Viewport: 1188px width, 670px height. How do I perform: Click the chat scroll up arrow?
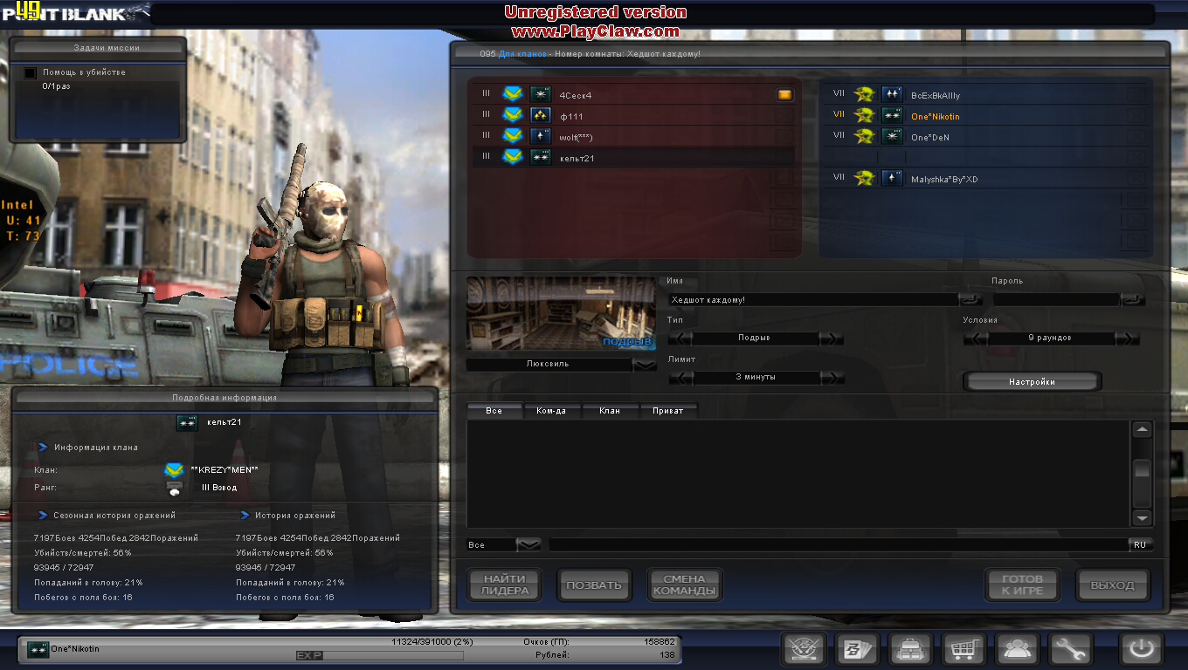1142,429
